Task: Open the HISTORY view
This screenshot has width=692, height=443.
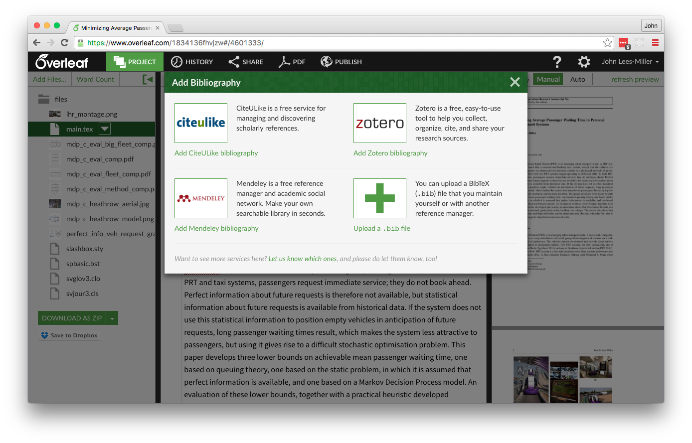Action: point(192,62)
